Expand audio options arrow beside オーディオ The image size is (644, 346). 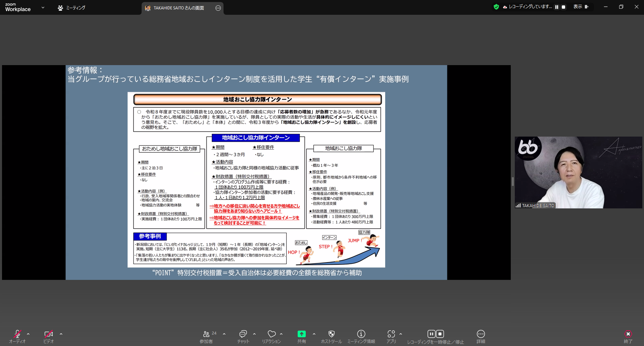point(28,334)
